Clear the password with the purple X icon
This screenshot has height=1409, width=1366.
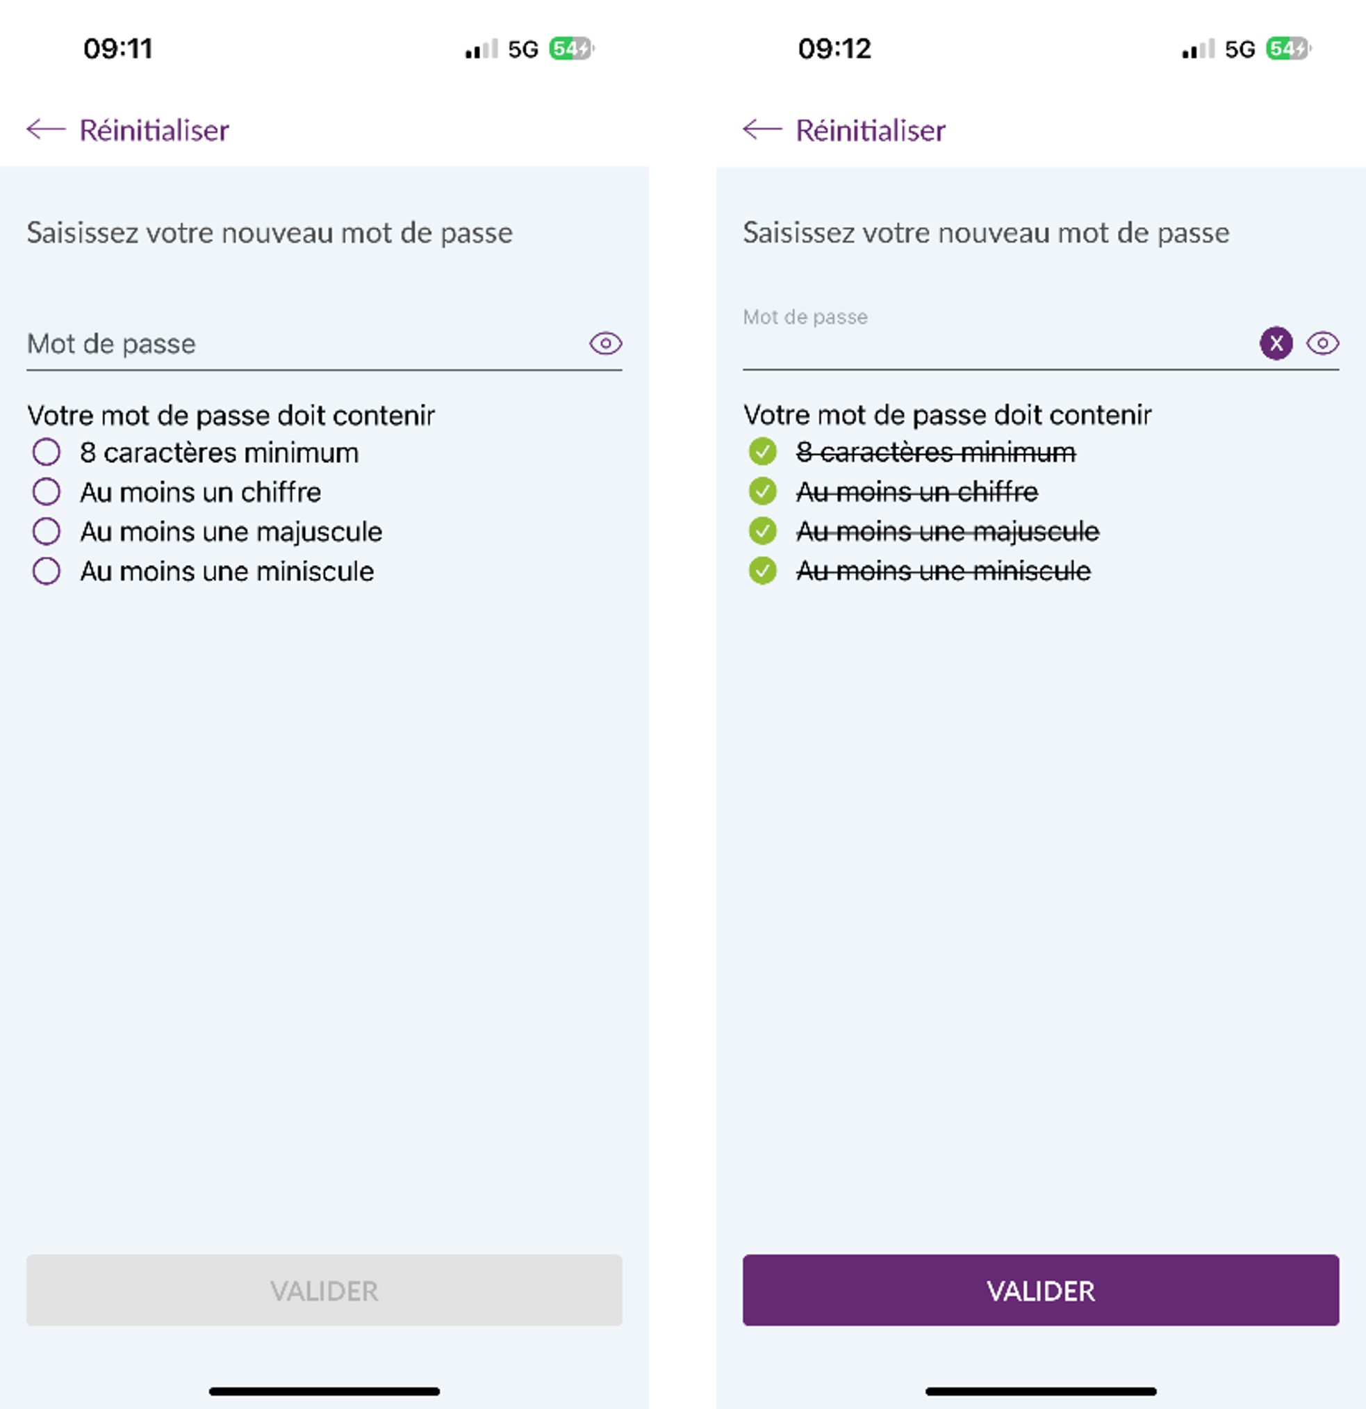(1276, 343)
